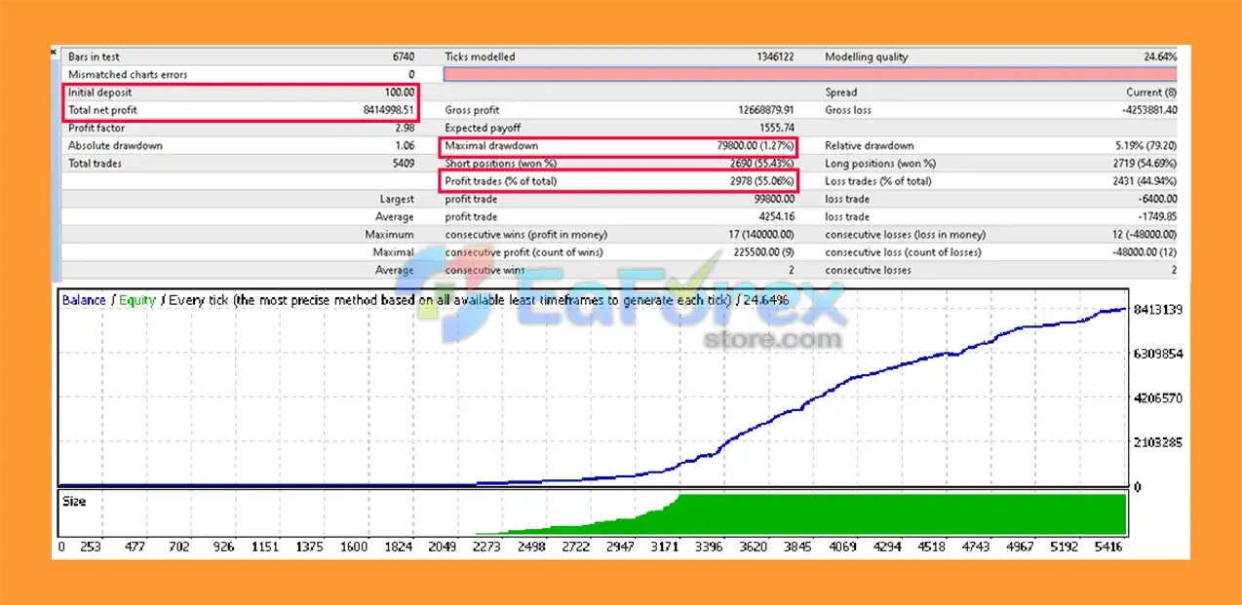This screenshot has height=605, width=1242.
Task: Click the 8413139 value on the chart axis
Action: point(1158,310)
